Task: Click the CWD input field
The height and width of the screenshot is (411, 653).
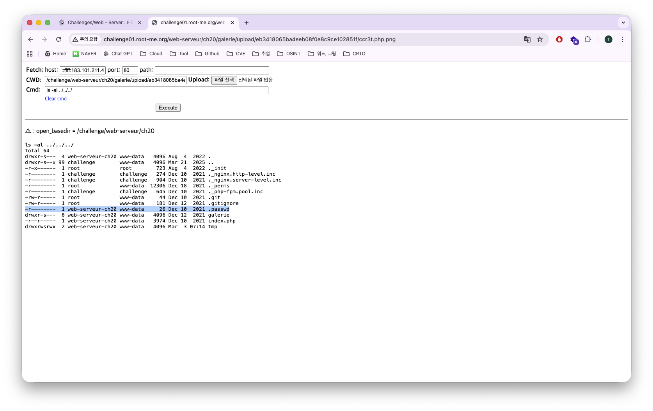Action: (115, 80)
